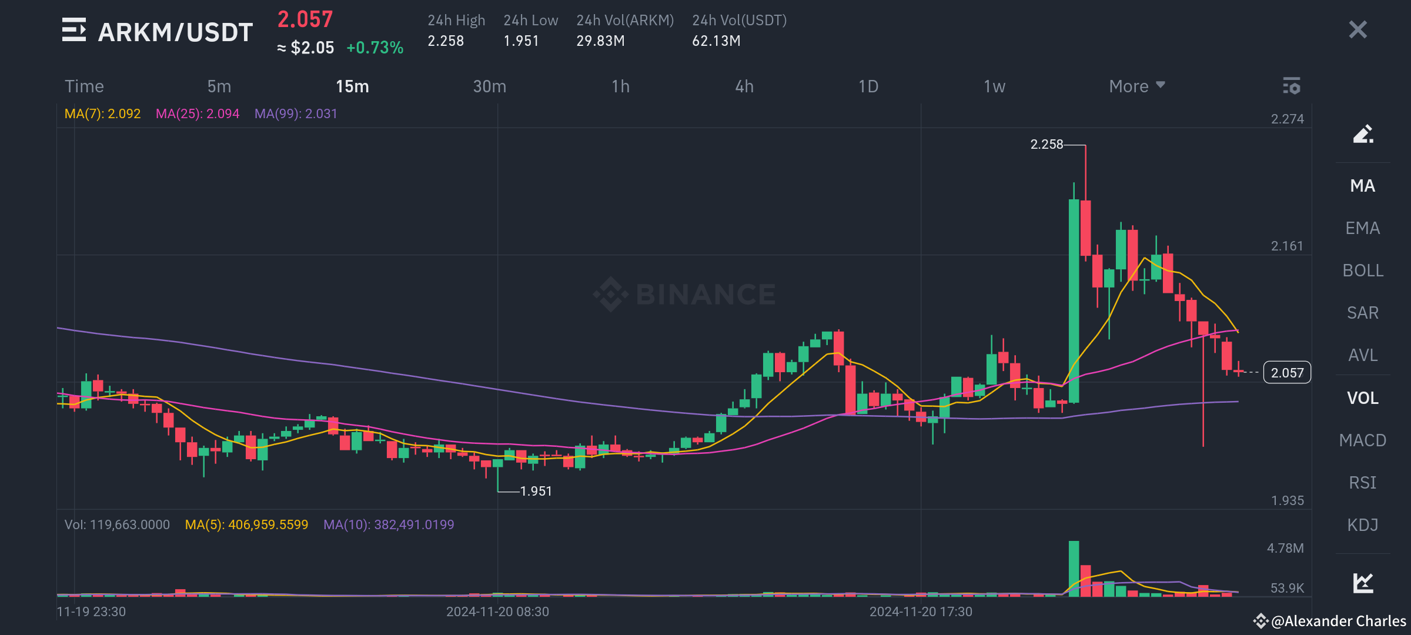Open the MACD indicator
The height and width of the screenshot is (635, 1411).
pyautogui.click(x=1363, y=440)
